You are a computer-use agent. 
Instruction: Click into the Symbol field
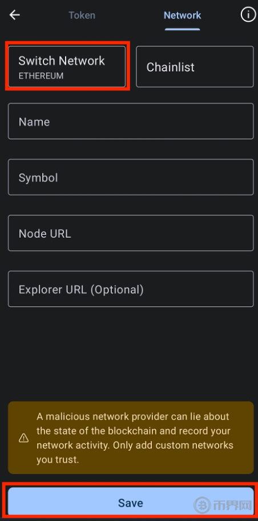tap(131, 177)
